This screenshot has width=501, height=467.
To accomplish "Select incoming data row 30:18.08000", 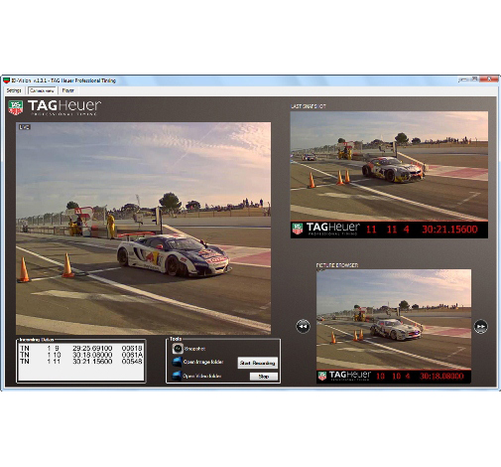I will (x=81, y=355).
